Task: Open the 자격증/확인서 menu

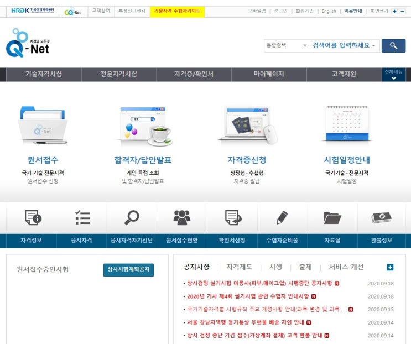Action: point(194,74)
